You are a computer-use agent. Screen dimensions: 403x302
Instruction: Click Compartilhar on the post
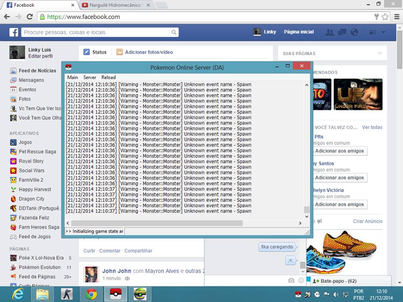click(138, 251)
